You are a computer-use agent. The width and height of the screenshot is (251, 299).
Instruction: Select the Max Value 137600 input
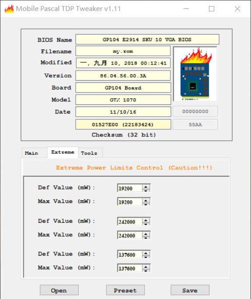(130, 268)
